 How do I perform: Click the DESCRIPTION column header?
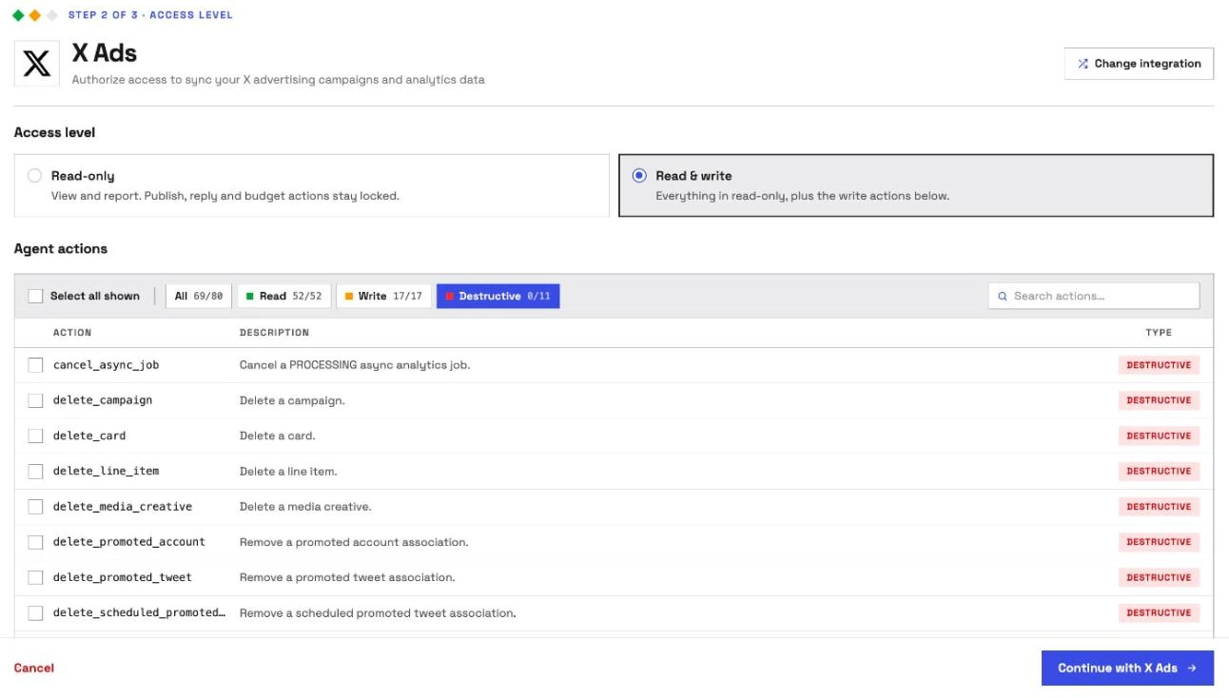tap(274, 333)
